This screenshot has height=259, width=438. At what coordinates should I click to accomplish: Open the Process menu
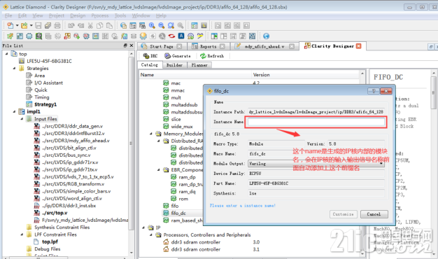coord(100,15)
